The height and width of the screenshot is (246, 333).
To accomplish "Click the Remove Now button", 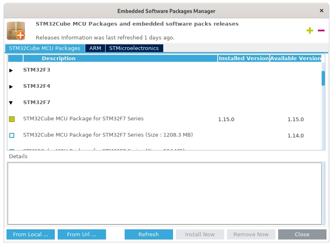I will 251,234.
